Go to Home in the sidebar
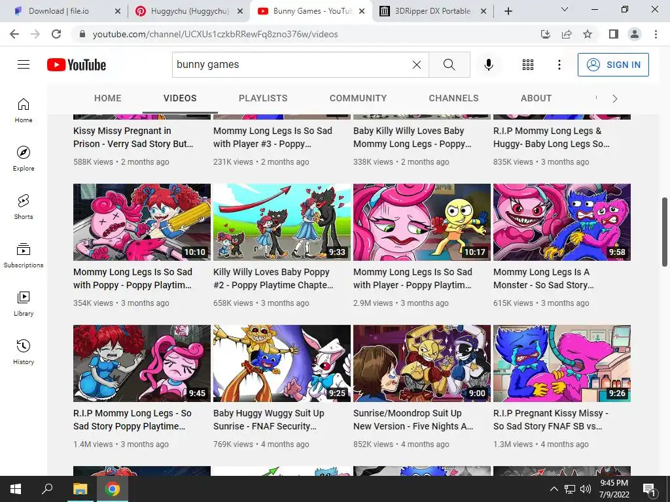Screen dimensions: 670x502 [x=24, y=110]
